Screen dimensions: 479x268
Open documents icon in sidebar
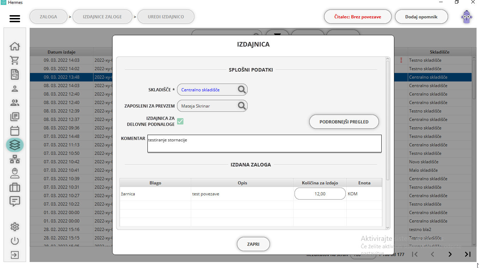[15, 74]
